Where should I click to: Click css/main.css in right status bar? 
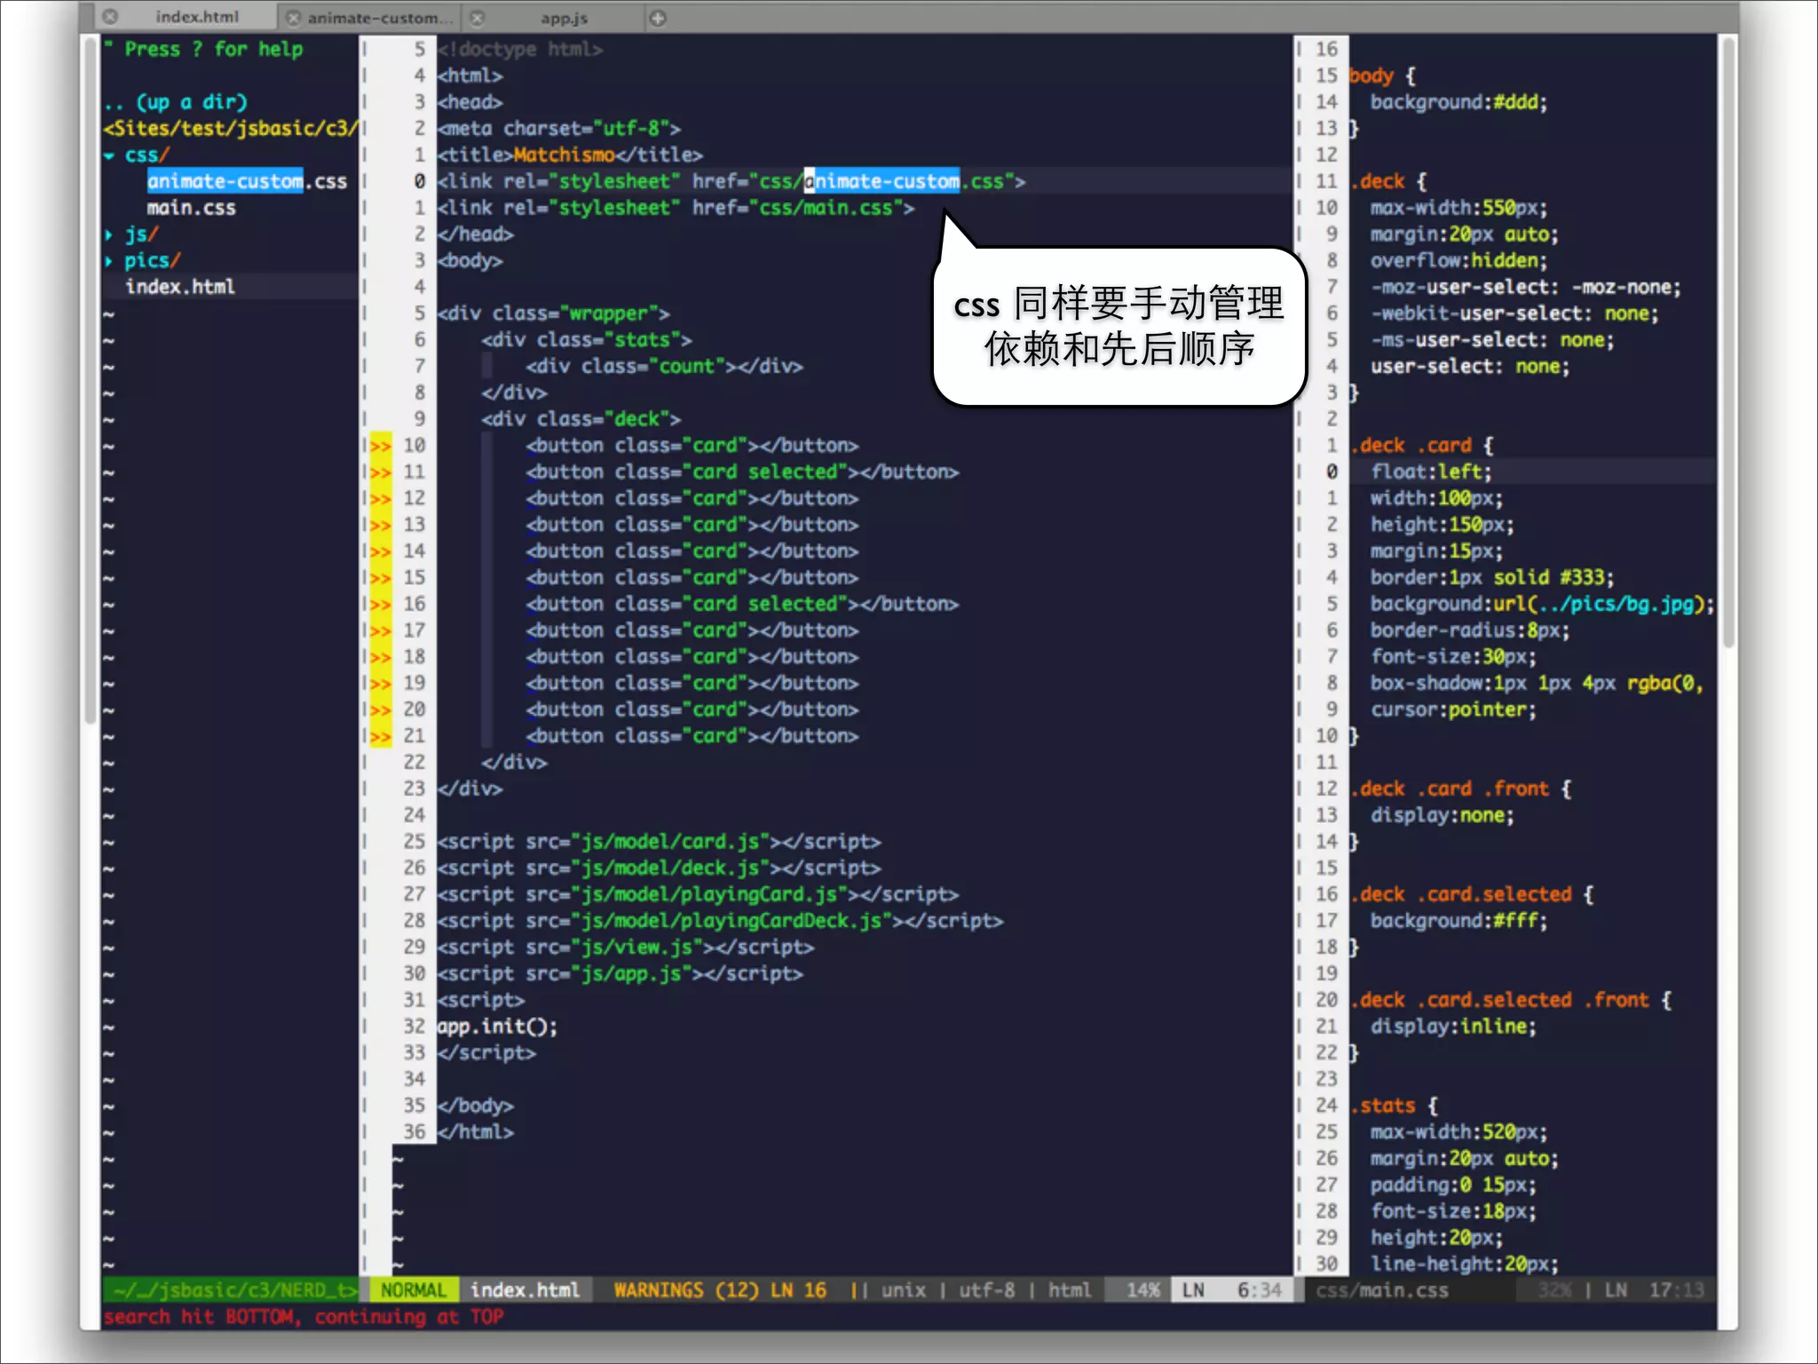(1381, 1290)
